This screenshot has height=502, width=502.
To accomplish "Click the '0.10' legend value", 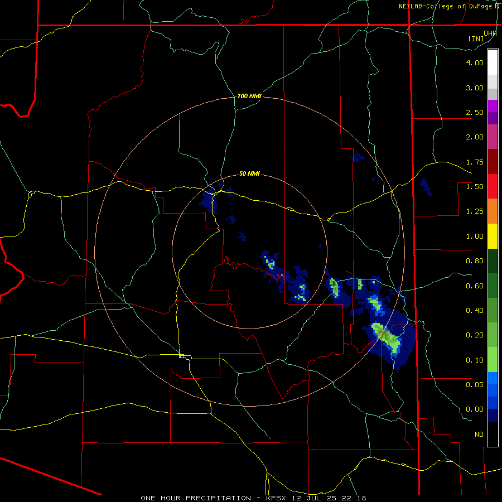I will pyautogui.click(x=475, y=360).
